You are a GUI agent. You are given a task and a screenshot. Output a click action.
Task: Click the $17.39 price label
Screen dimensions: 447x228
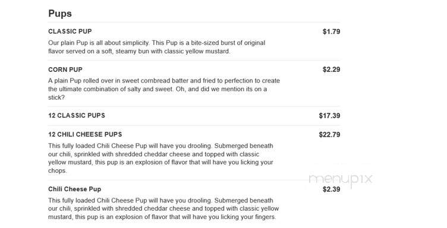(329, 116)
